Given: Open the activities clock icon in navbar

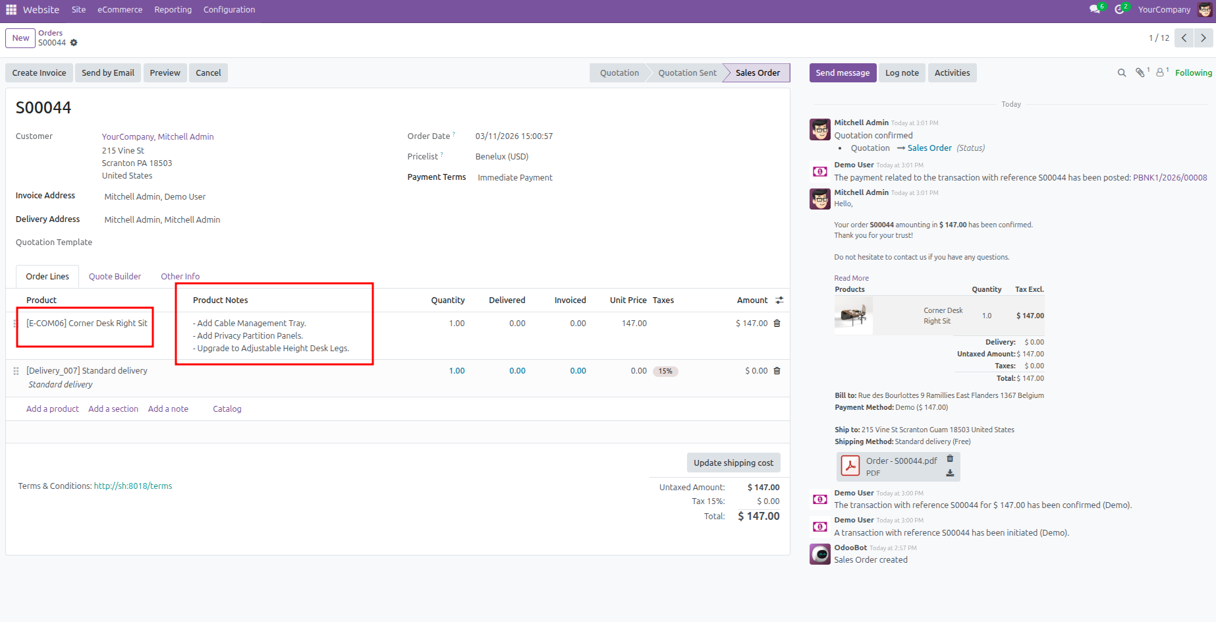Looking at the screenshot, I should [1119, 9].
